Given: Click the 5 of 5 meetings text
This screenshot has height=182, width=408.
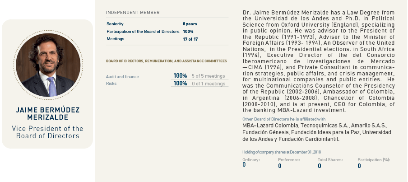Looking at the screenshot, I should click(x=209, y=76).
